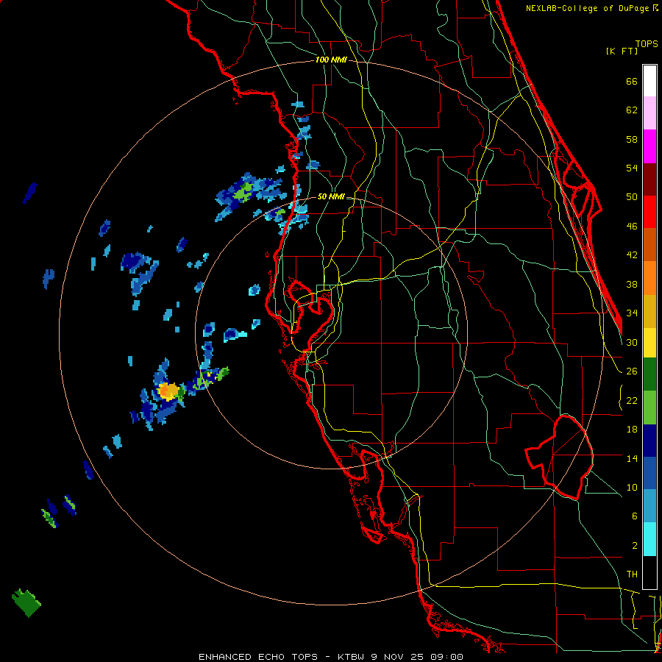The image size is (662, 662).
Task: Click the "100 NMI" range ring label
Action: coord(331,60)
